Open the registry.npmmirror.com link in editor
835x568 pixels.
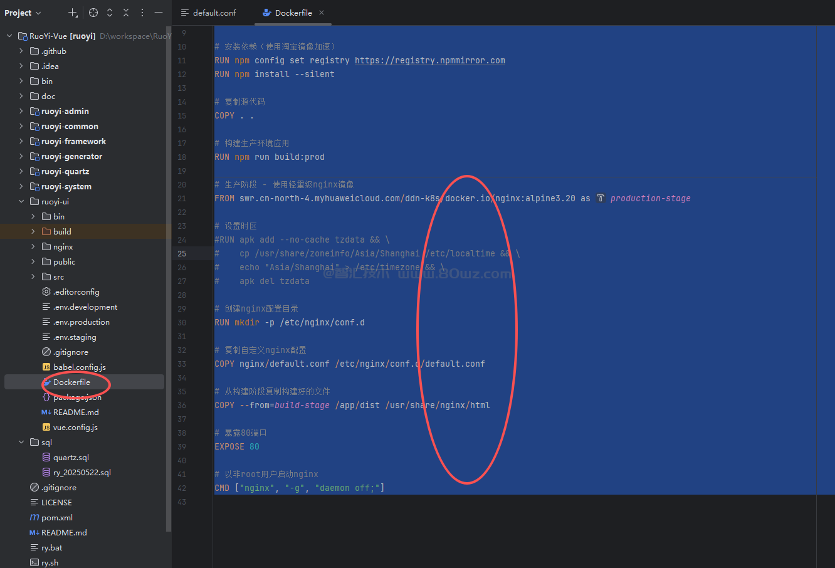pyautogui.click(x=429, y=60)
